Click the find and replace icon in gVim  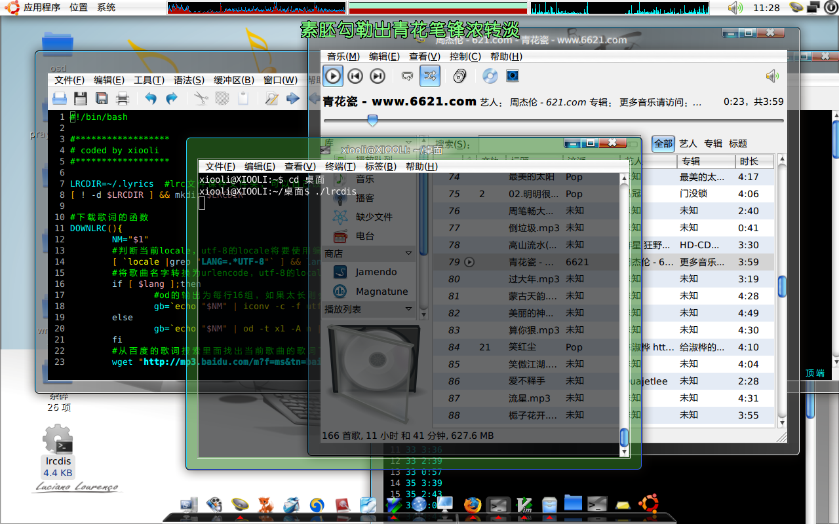pyautogui.click(x=271, y=99)
